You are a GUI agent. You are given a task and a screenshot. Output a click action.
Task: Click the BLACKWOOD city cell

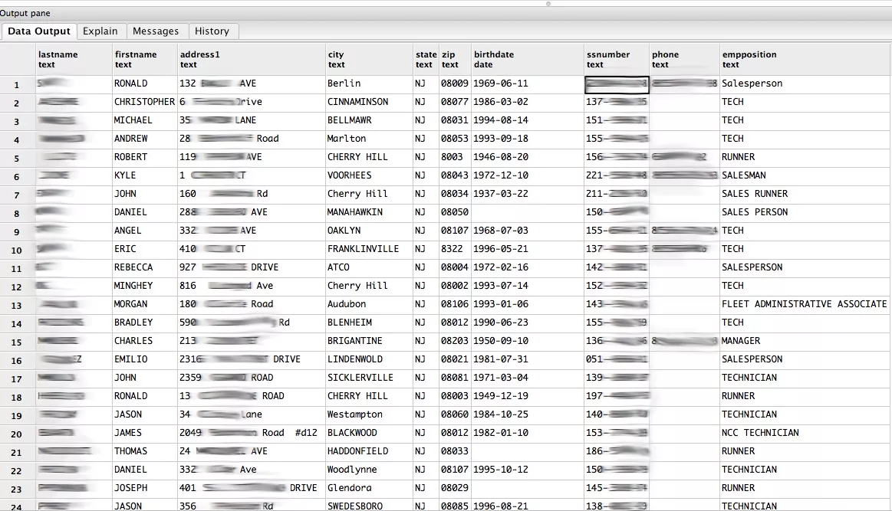(x=369, y=433)
